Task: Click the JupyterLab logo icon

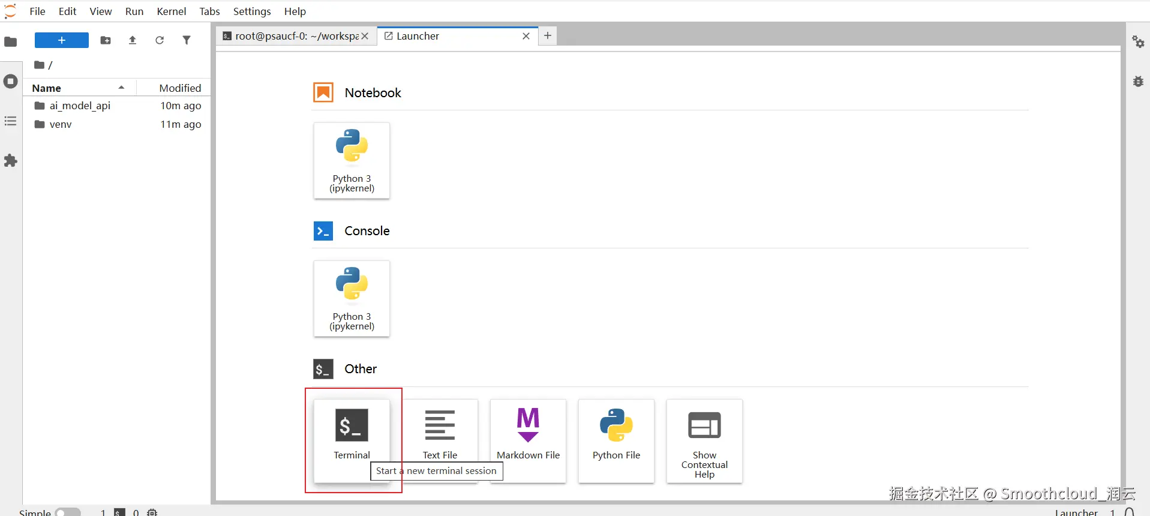Action: pos(10,11)
